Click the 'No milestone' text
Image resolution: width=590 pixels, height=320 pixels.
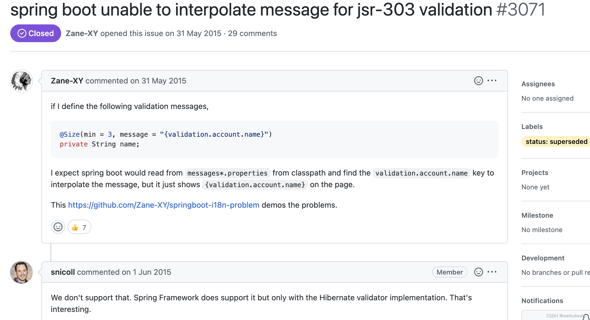coord(542,230)
